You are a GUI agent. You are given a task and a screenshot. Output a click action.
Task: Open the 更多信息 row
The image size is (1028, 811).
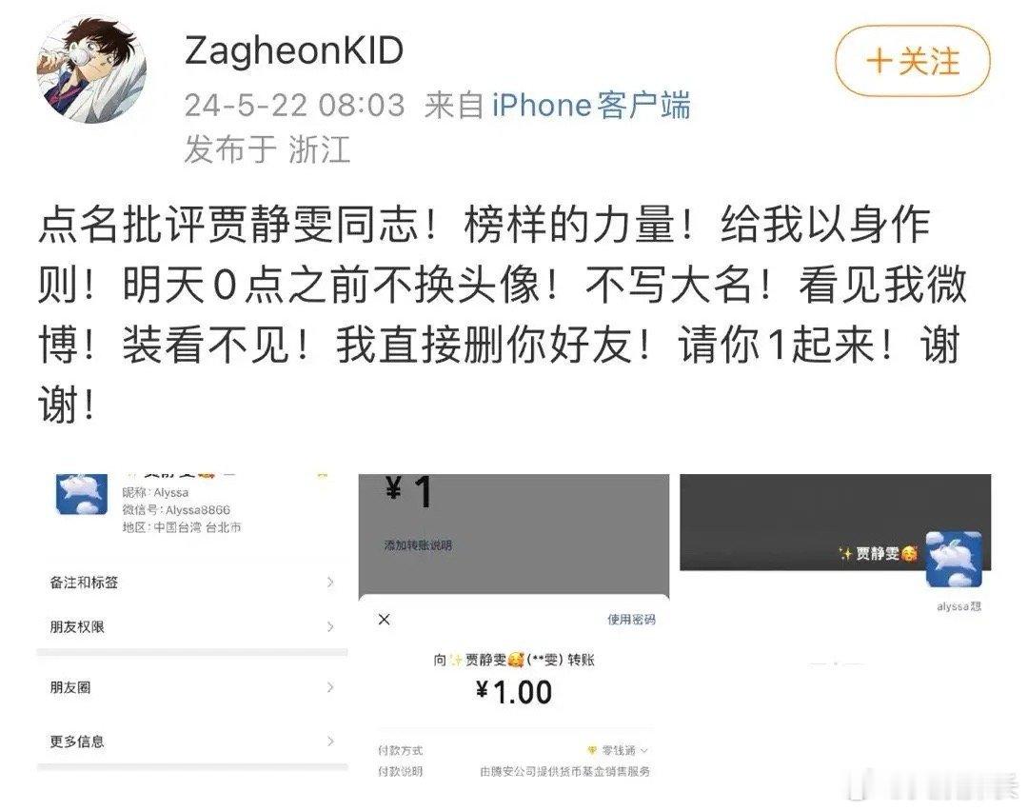click(192, 742)
